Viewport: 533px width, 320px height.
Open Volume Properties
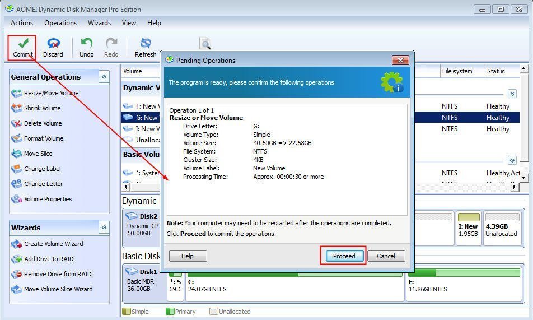pos(41,199)
